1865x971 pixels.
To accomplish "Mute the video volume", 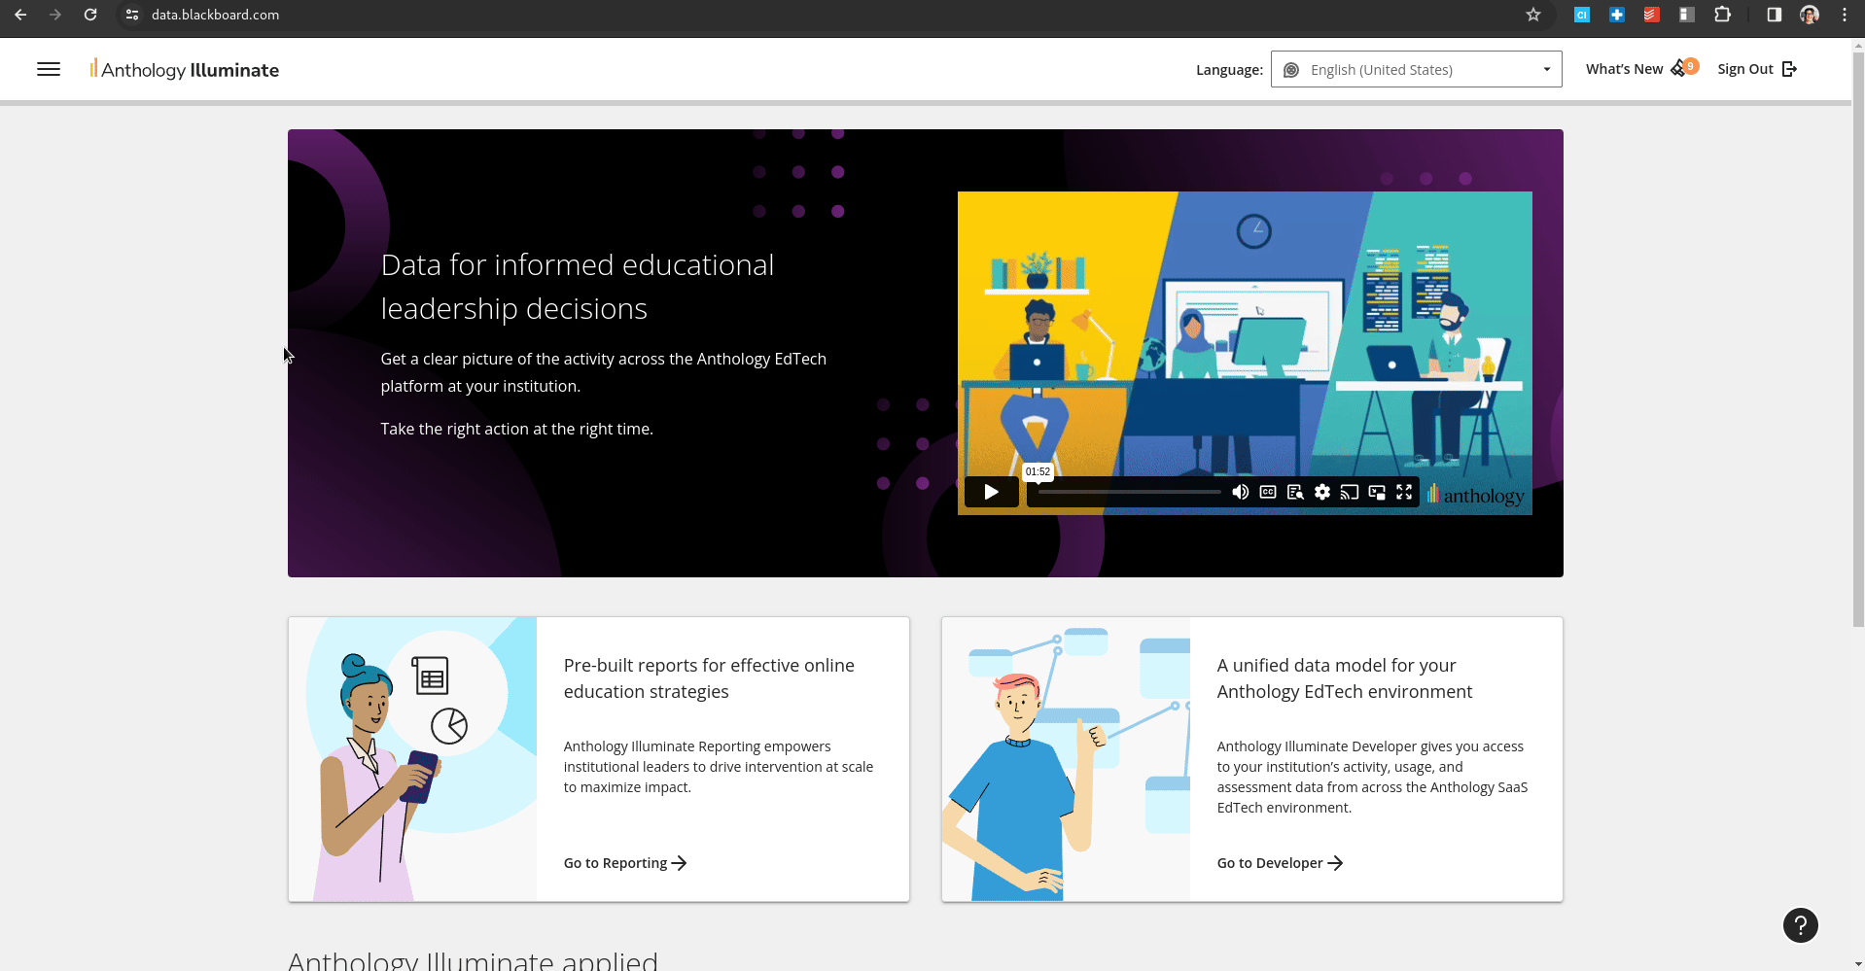I will (x=1241, y=492).
